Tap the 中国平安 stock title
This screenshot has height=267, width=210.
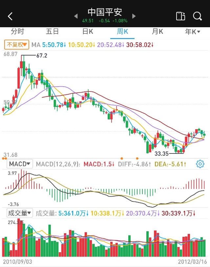click(105, 12)
